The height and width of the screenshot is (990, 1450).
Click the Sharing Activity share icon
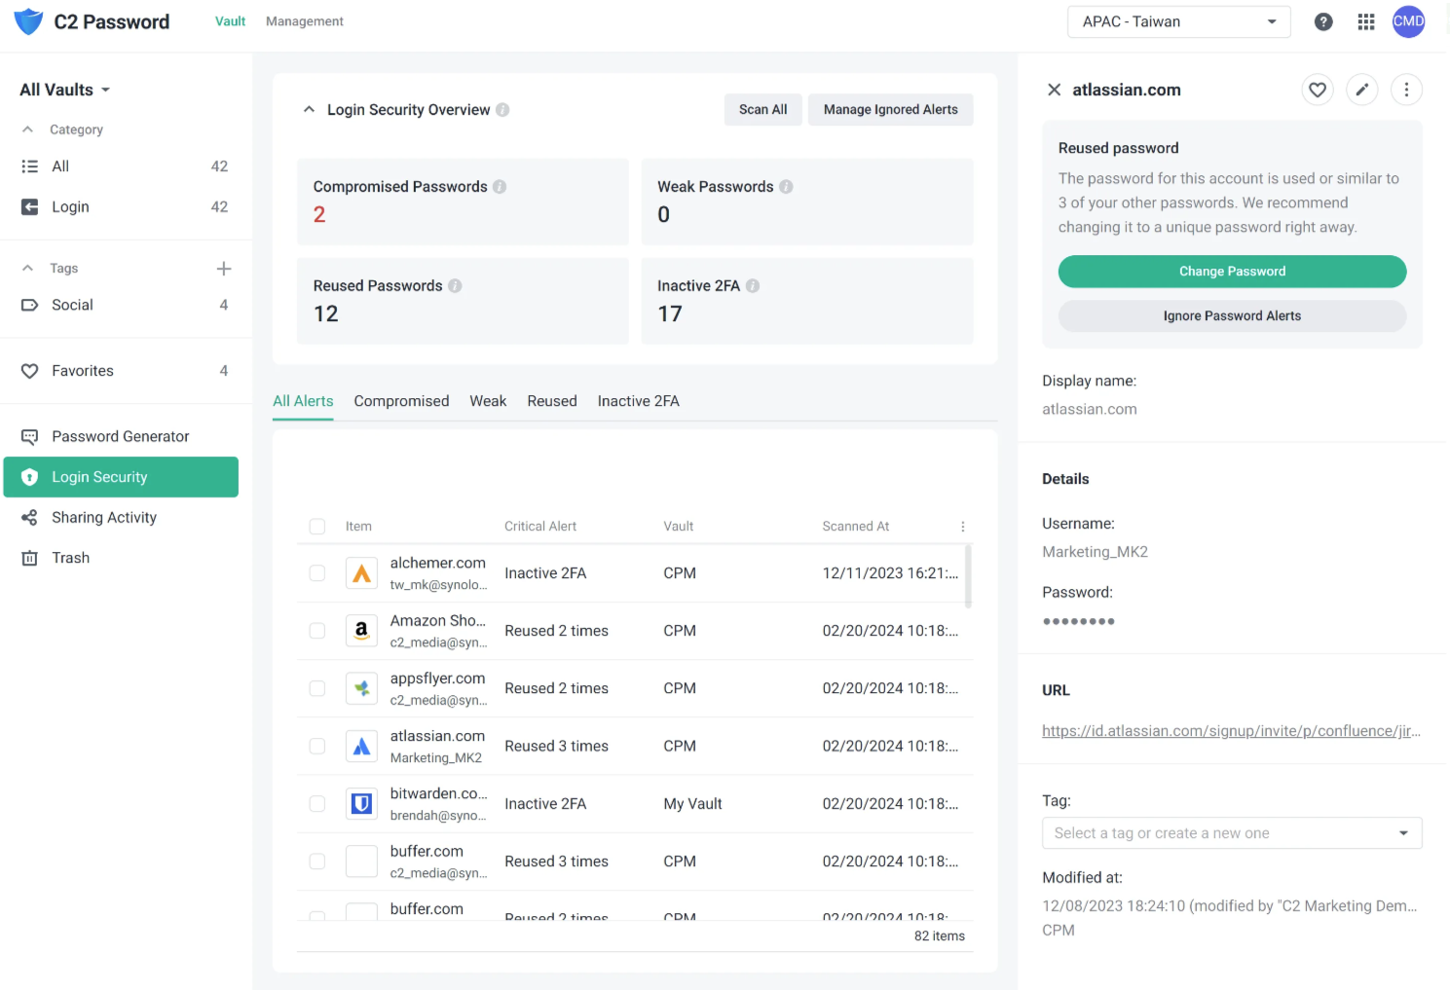(x=30, y=518)
